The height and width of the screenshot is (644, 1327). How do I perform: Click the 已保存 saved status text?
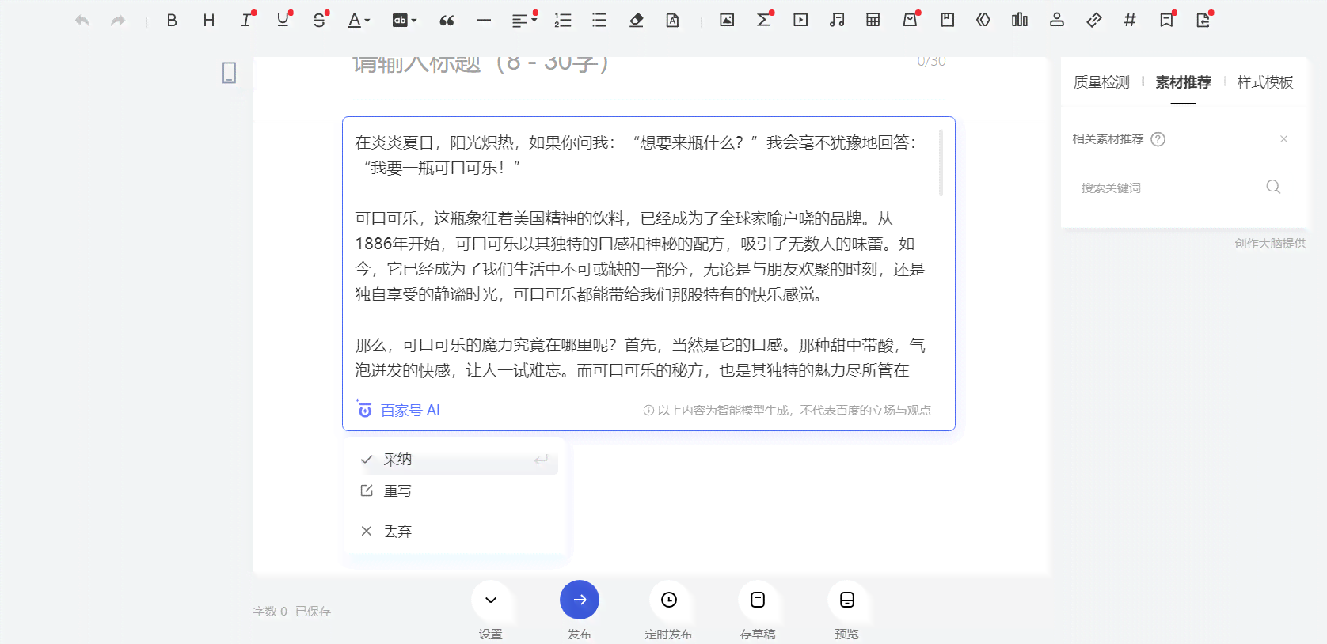point(313,612)
